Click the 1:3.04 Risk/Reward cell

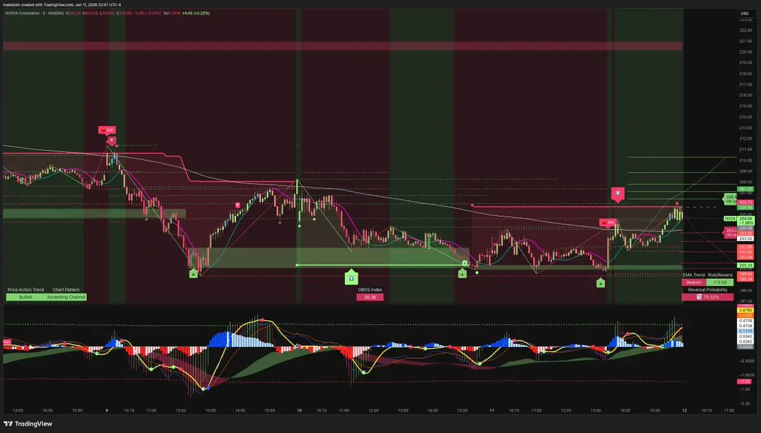pyautogui.click(x=720, y=282)
